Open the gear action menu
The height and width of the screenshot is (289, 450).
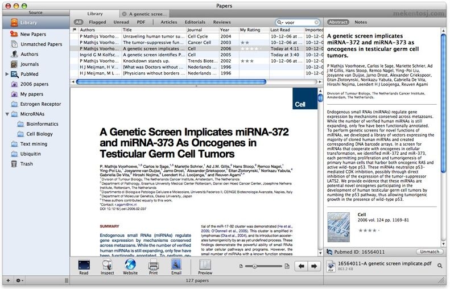click(x=19, y=280)
